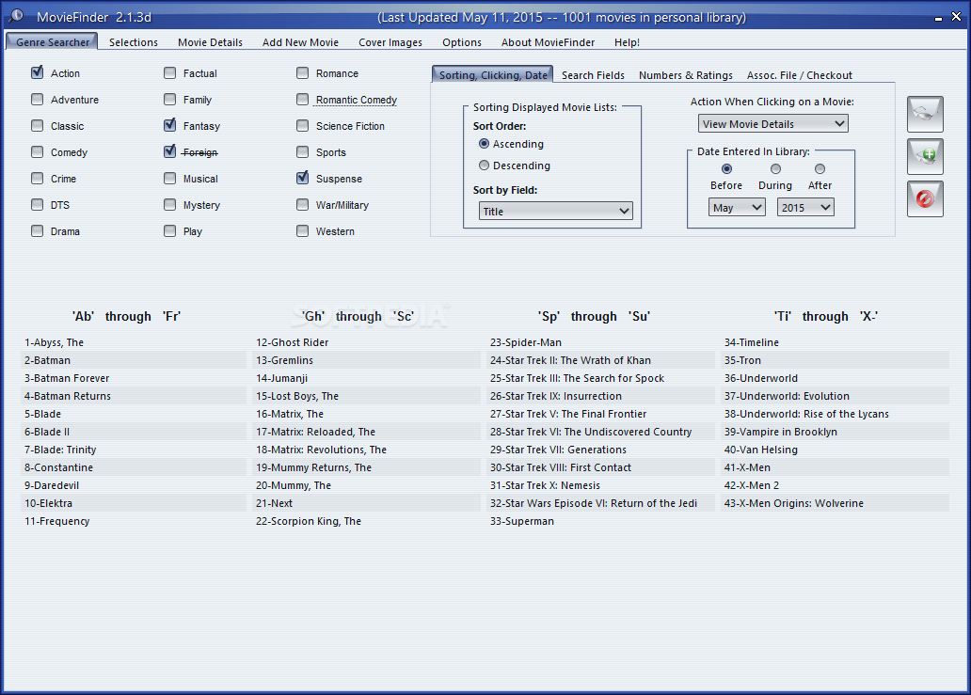Open the View Movie Details action dropdown
Image resolution: width=971 pixels, height=695 pixels.
click(772, 124)
